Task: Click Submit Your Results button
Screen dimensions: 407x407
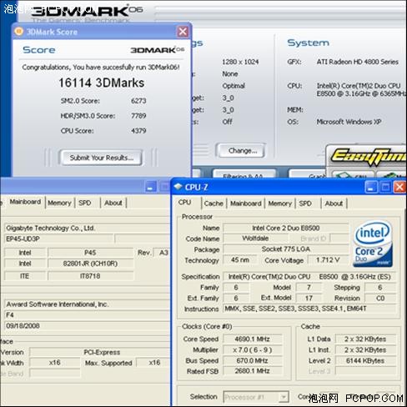Action: click(101, 158)
